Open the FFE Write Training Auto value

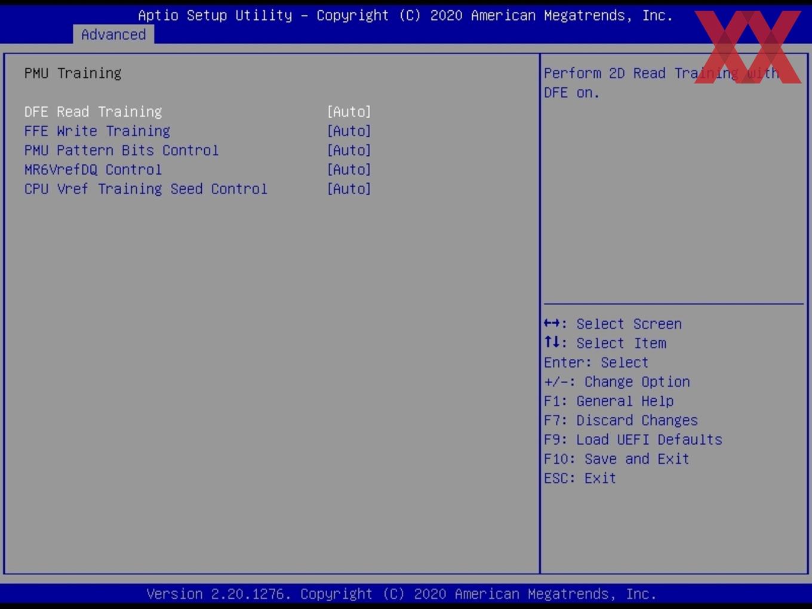click(349, 131)
